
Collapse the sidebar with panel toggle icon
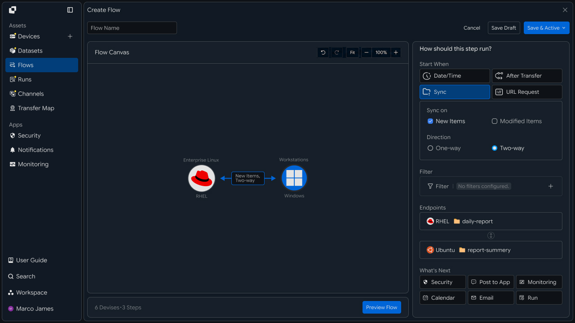(70, 10)
